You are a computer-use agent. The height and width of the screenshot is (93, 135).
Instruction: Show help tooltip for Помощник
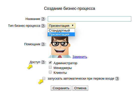pos(43,44)
